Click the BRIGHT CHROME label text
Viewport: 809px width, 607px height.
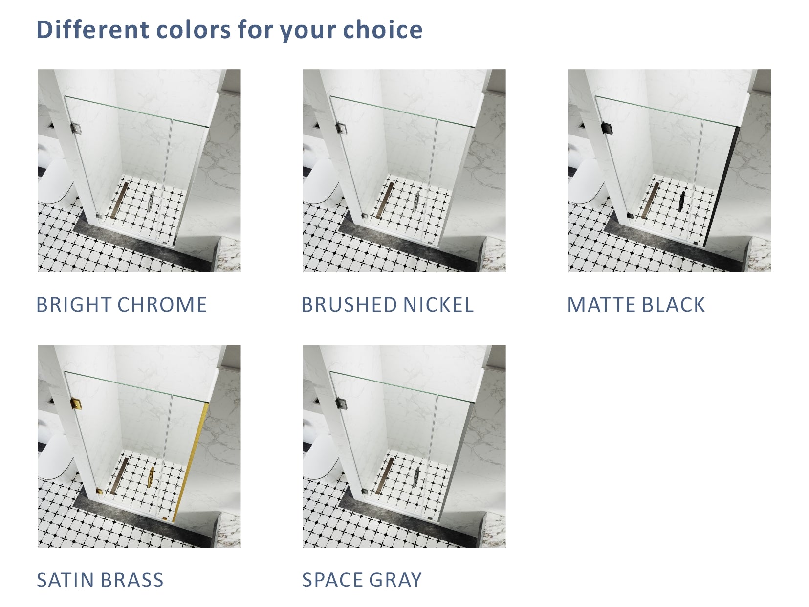click(x=122, y=305)
